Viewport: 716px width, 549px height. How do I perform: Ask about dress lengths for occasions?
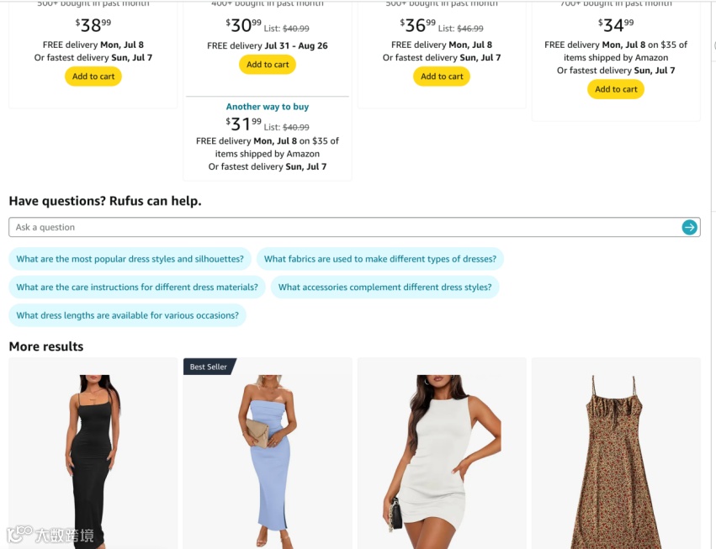click(x=127, y=315)
